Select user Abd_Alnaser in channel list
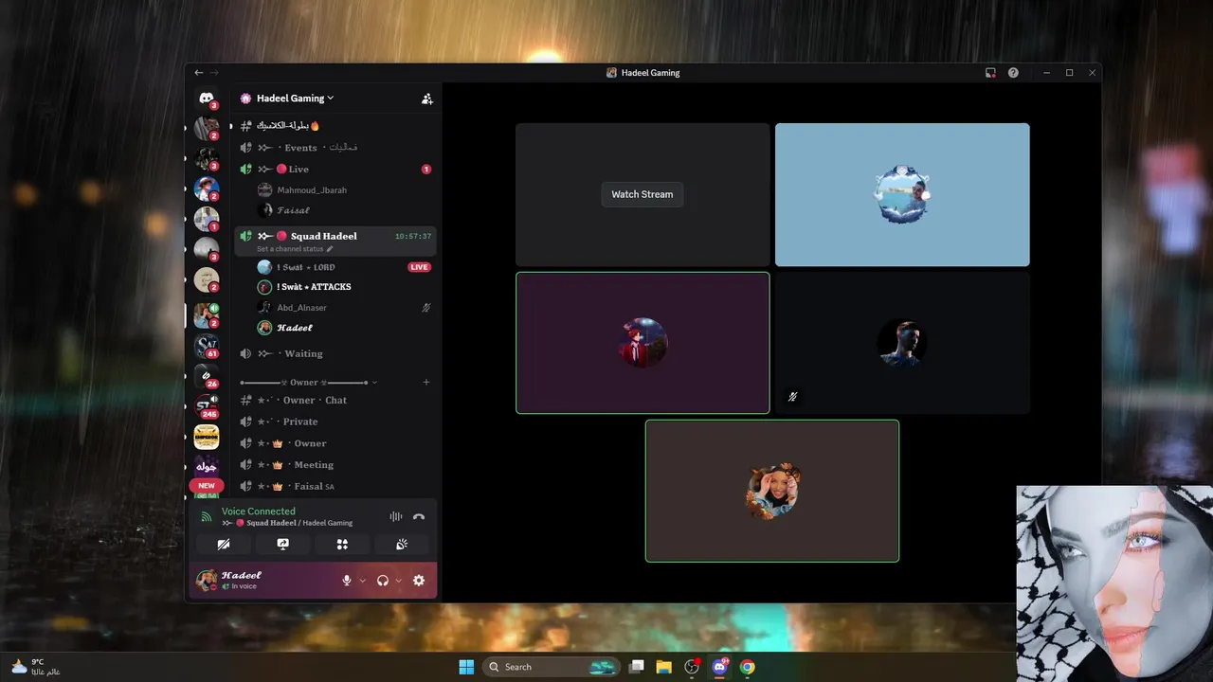The width and height of the screenshot is (1213, 682). [x=301, y=308]
